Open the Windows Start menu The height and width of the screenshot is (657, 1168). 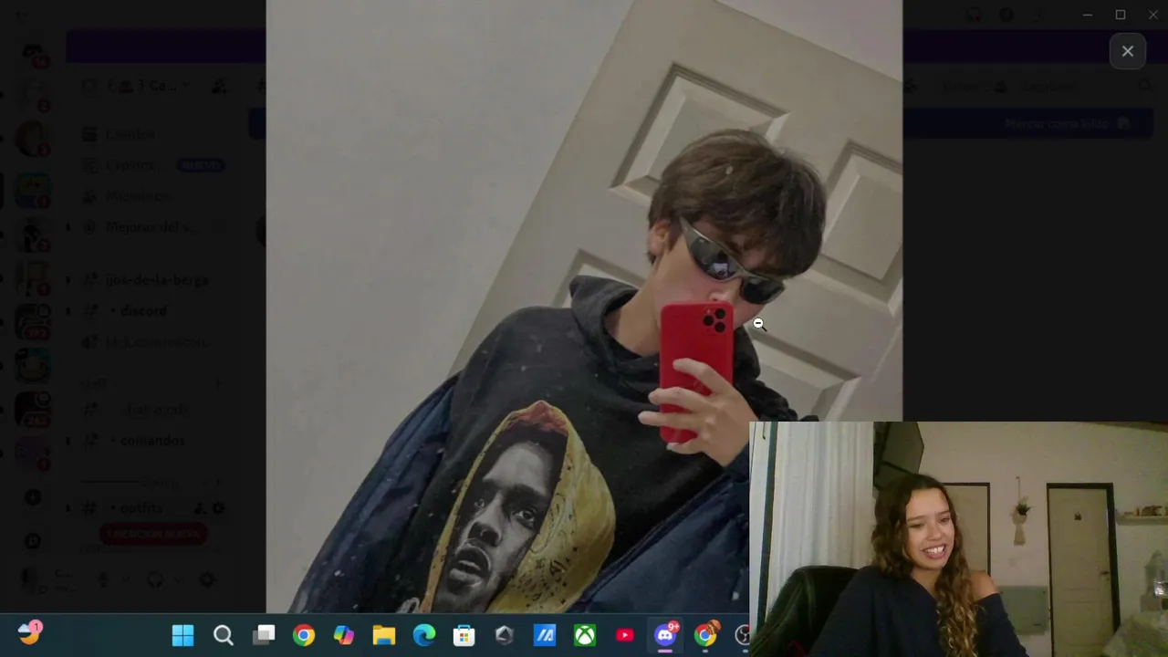click(182, 635)
